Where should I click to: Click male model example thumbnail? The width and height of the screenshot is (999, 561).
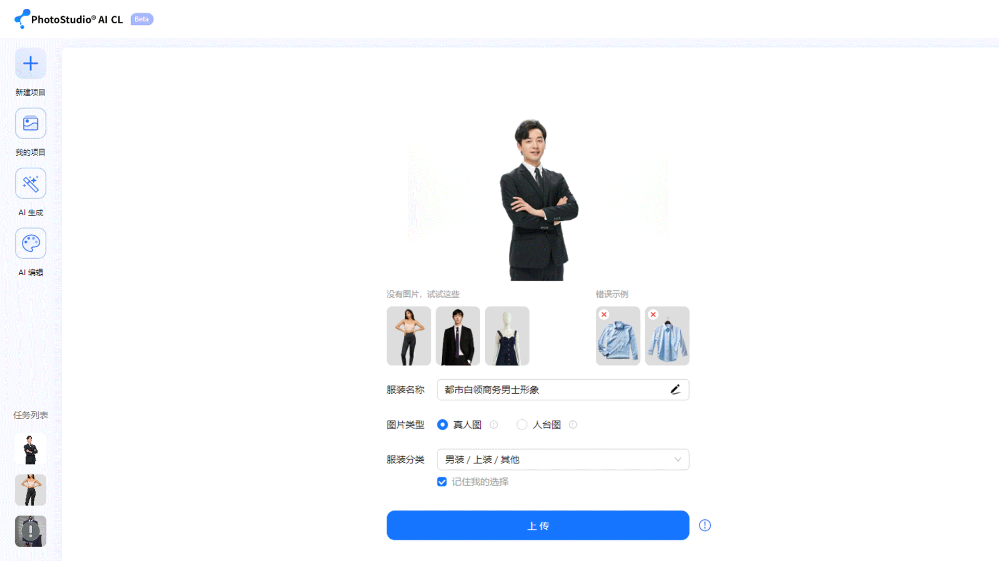click(x=458, y=336)
